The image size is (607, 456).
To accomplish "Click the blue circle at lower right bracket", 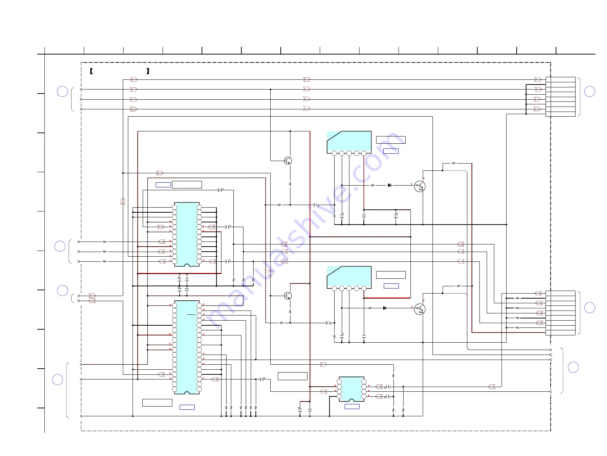I will tap(573, 367).
